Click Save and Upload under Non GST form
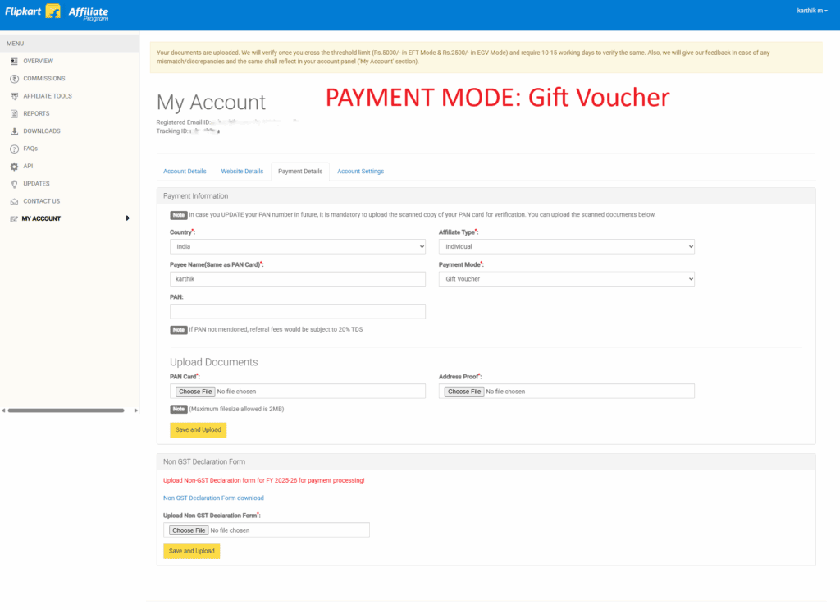 pos(191,551)
